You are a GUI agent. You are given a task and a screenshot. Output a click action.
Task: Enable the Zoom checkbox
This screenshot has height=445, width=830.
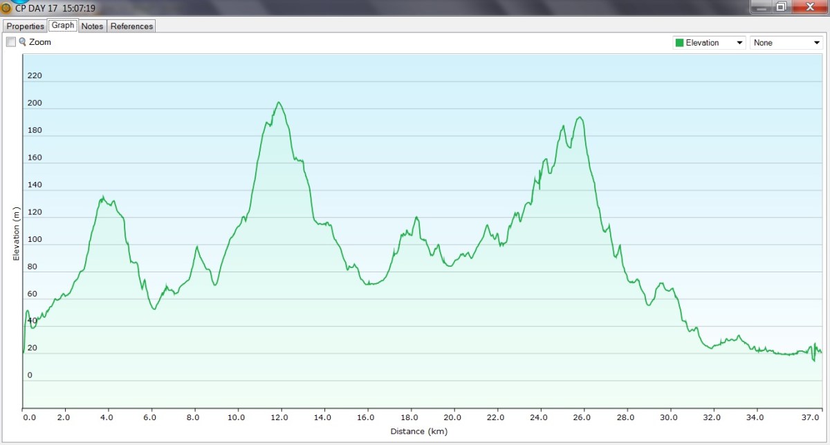[11, 42]
